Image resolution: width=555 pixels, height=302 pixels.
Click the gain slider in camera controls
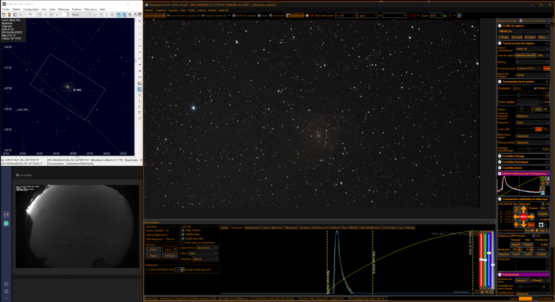(x=522, y=109)
